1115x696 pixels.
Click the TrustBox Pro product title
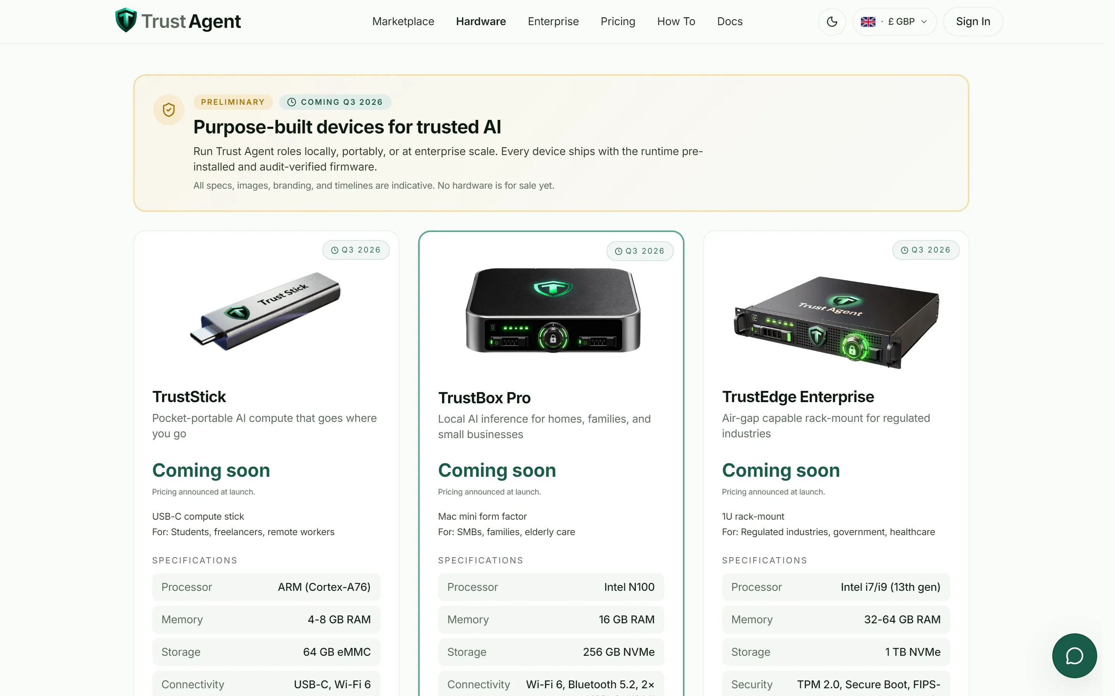(x=484, y=398)
